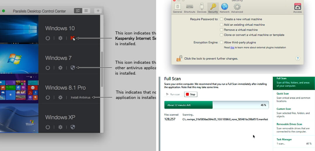Open the Security preferences tab

(x=213, y=8)
